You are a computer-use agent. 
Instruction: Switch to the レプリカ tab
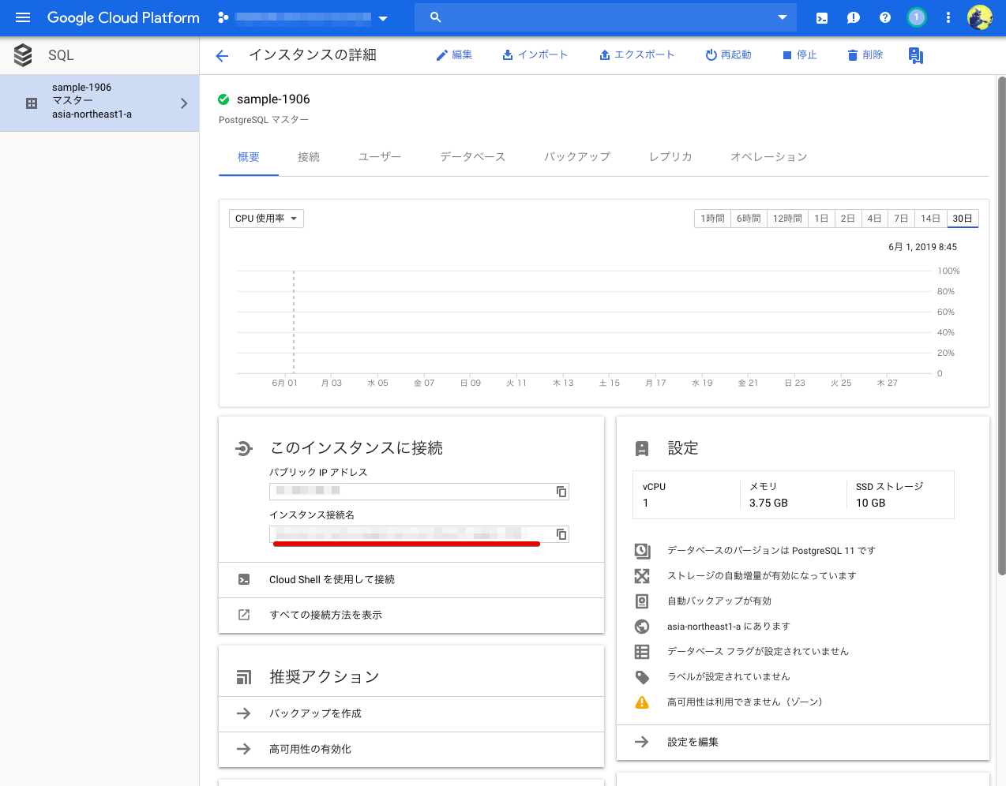[670, 157]
